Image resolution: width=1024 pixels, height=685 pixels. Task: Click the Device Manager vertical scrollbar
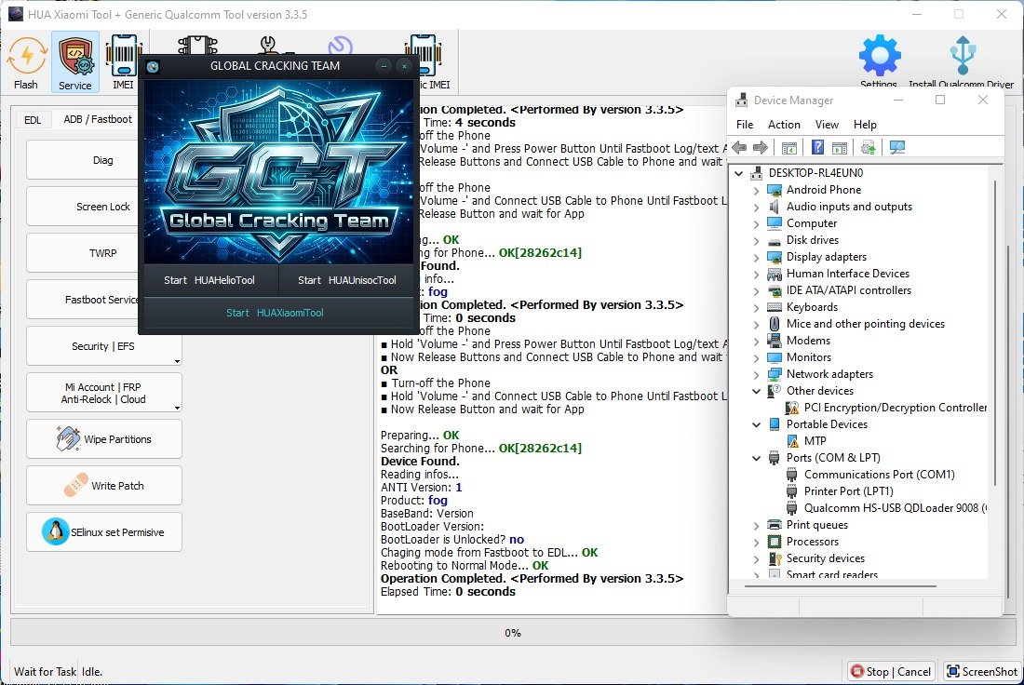point(994,333)
